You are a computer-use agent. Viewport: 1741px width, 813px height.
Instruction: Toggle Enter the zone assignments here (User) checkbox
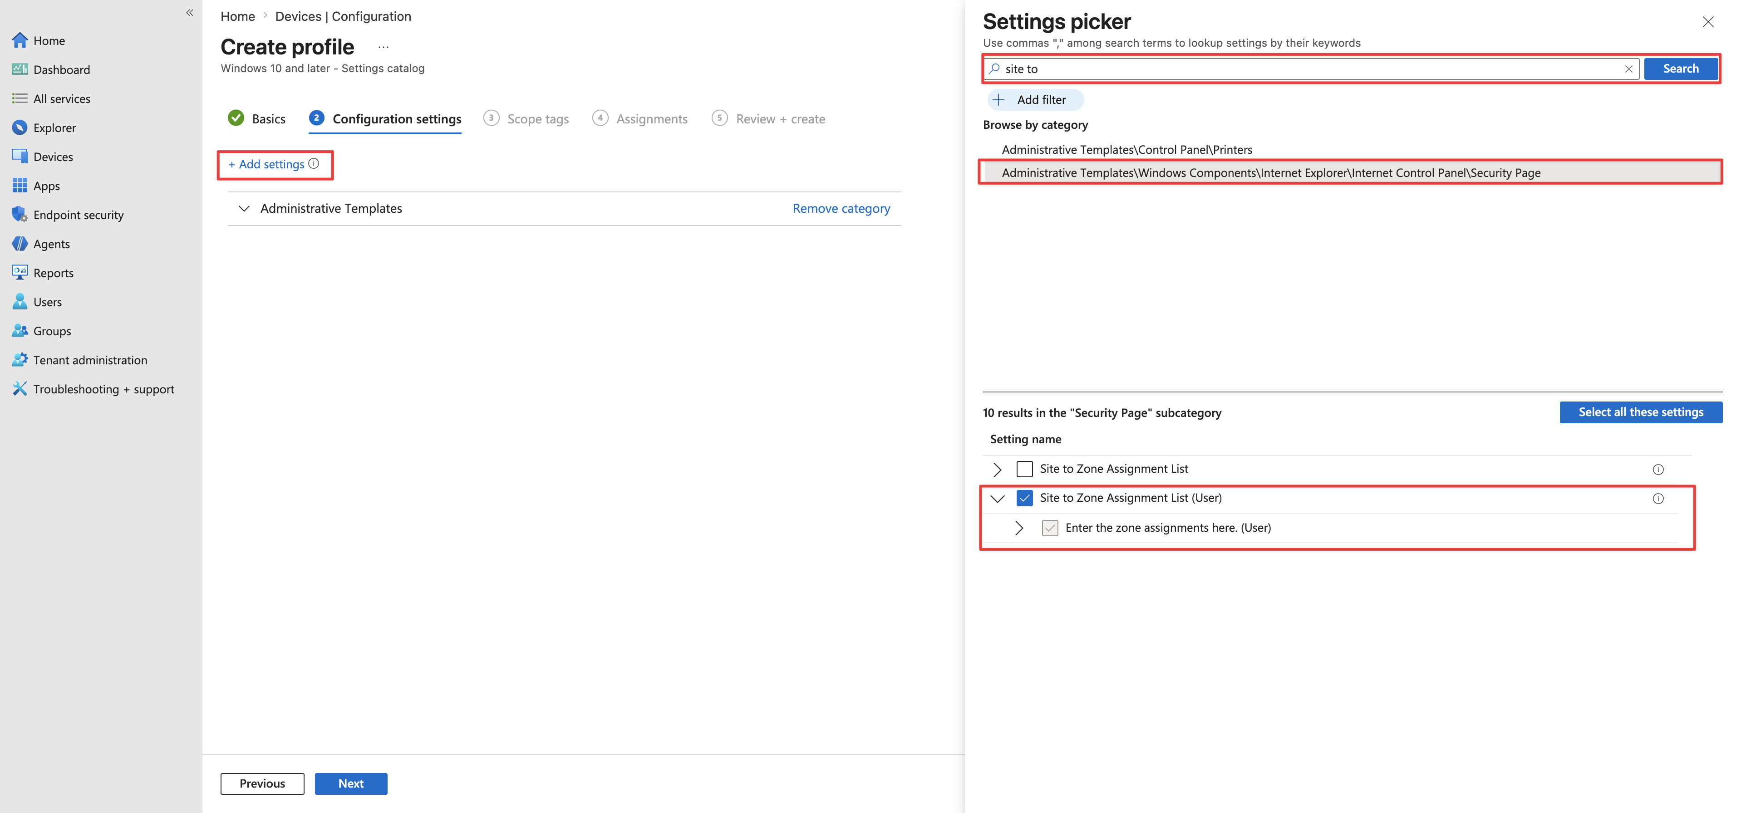1050,528
